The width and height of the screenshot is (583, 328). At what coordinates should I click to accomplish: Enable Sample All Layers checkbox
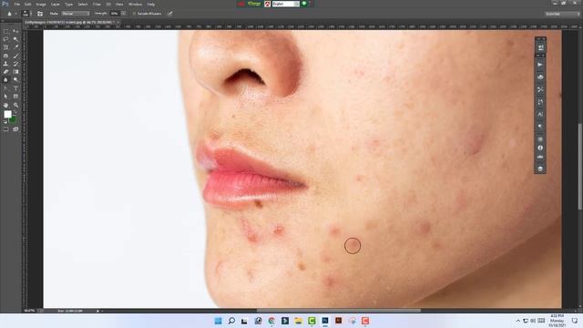coord(135,14)
